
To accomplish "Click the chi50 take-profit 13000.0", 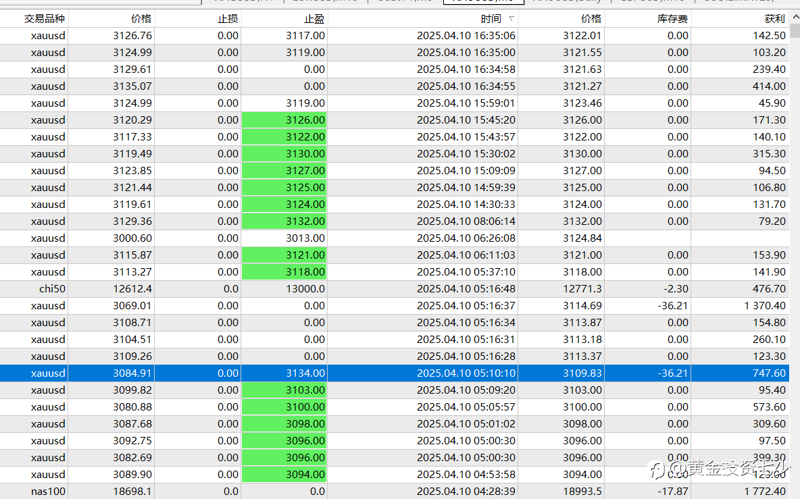I will pyautogui.click(x=305, y=288).
